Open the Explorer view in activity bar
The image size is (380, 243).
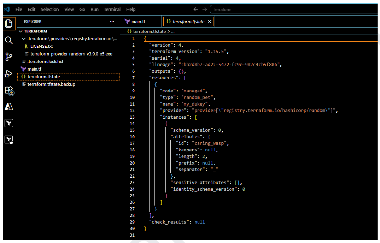click(9, 23)
